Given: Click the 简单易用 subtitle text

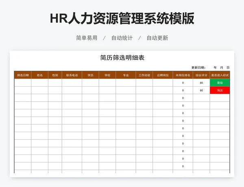Looking at the screenshot, I should click(87, 38).
